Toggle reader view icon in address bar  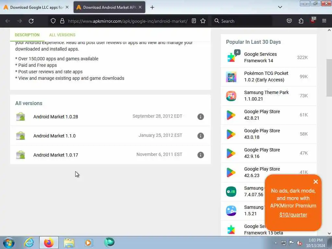click(194, 21)
